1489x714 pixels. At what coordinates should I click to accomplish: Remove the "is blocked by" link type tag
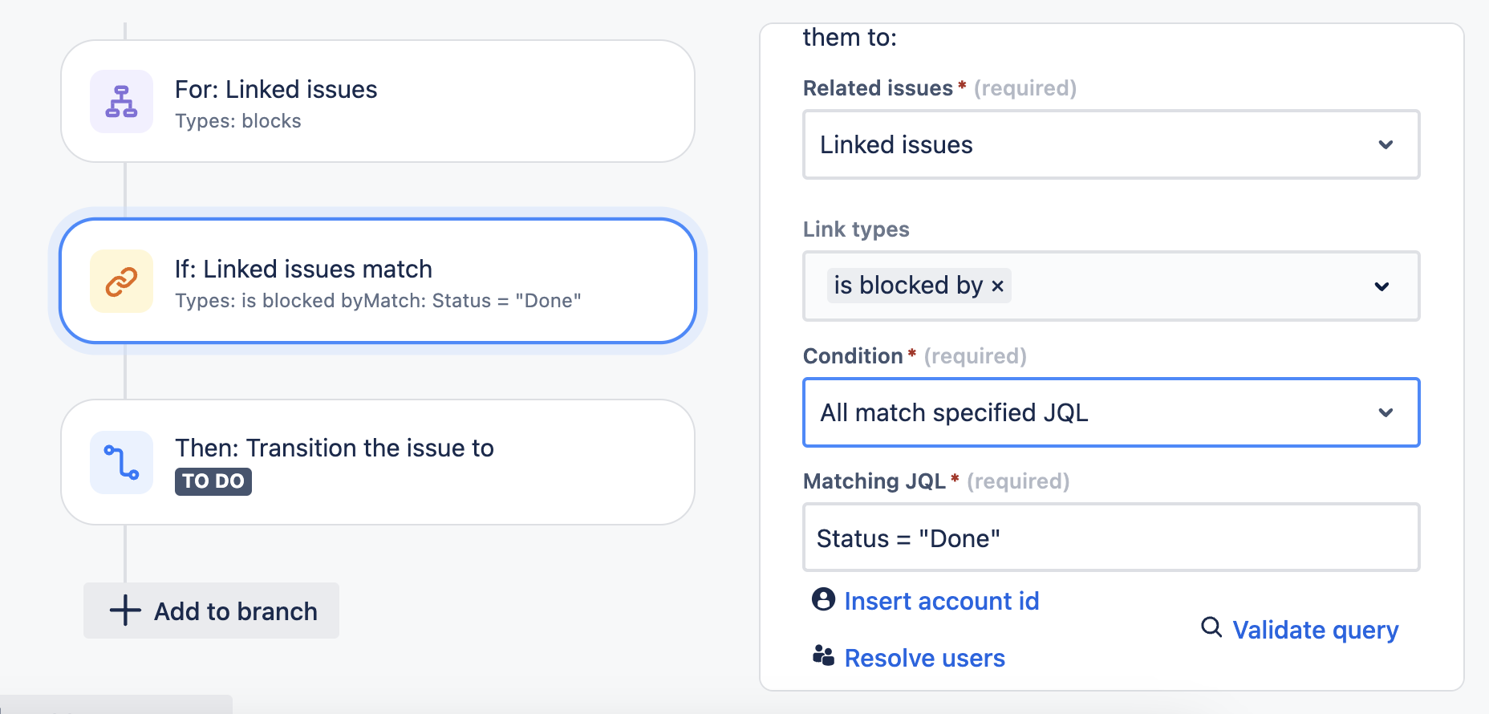click(x=997, y=285)
